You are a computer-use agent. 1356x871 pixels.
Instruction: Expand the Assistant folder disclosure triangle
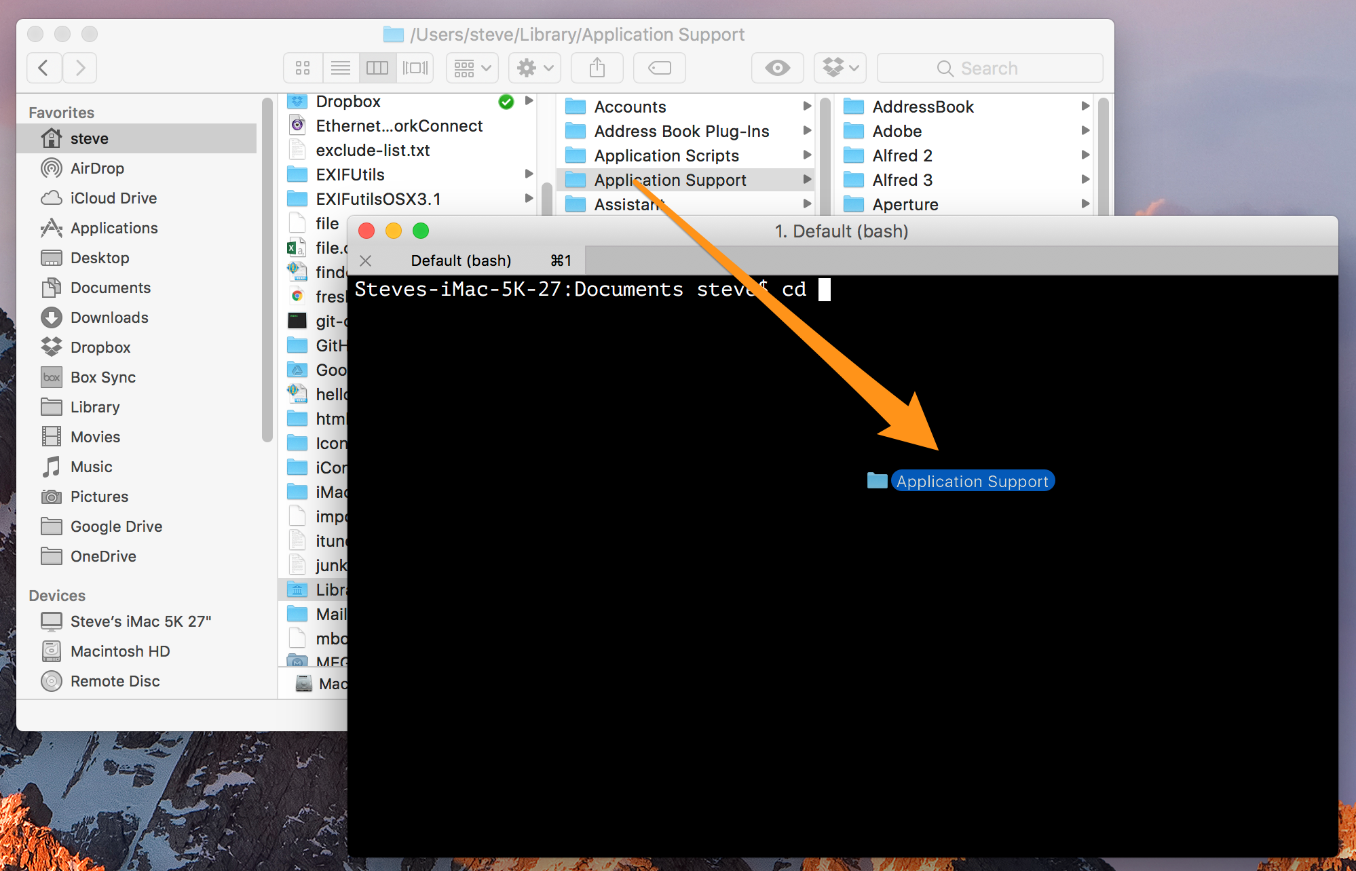pyautogui.click(x=810, y=204)
